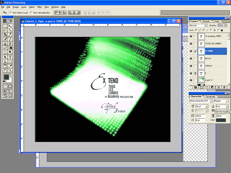The image size is (231, 173).
Task: Select the Paintbrush tool
Action: 10,40
